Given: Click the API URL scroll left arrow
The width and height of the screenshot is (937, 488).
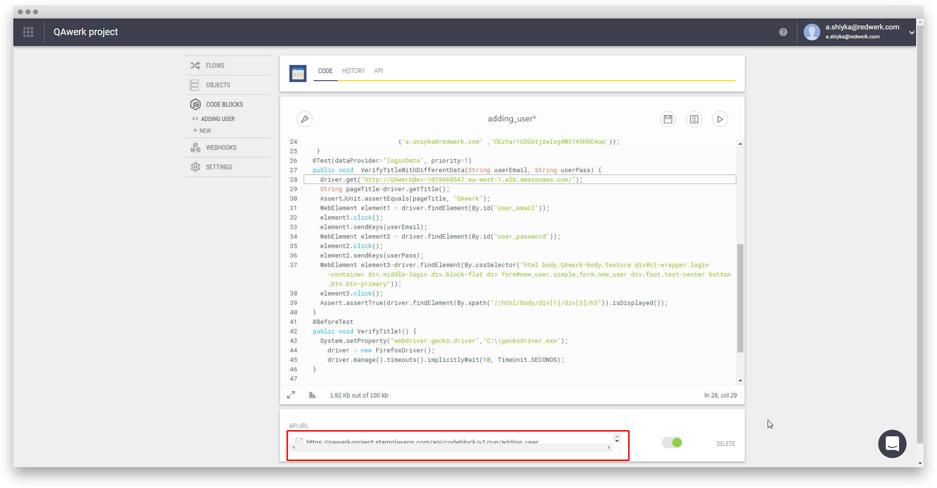Looking at the screenshot, I should pyautogui.click(x=294, y=448).
